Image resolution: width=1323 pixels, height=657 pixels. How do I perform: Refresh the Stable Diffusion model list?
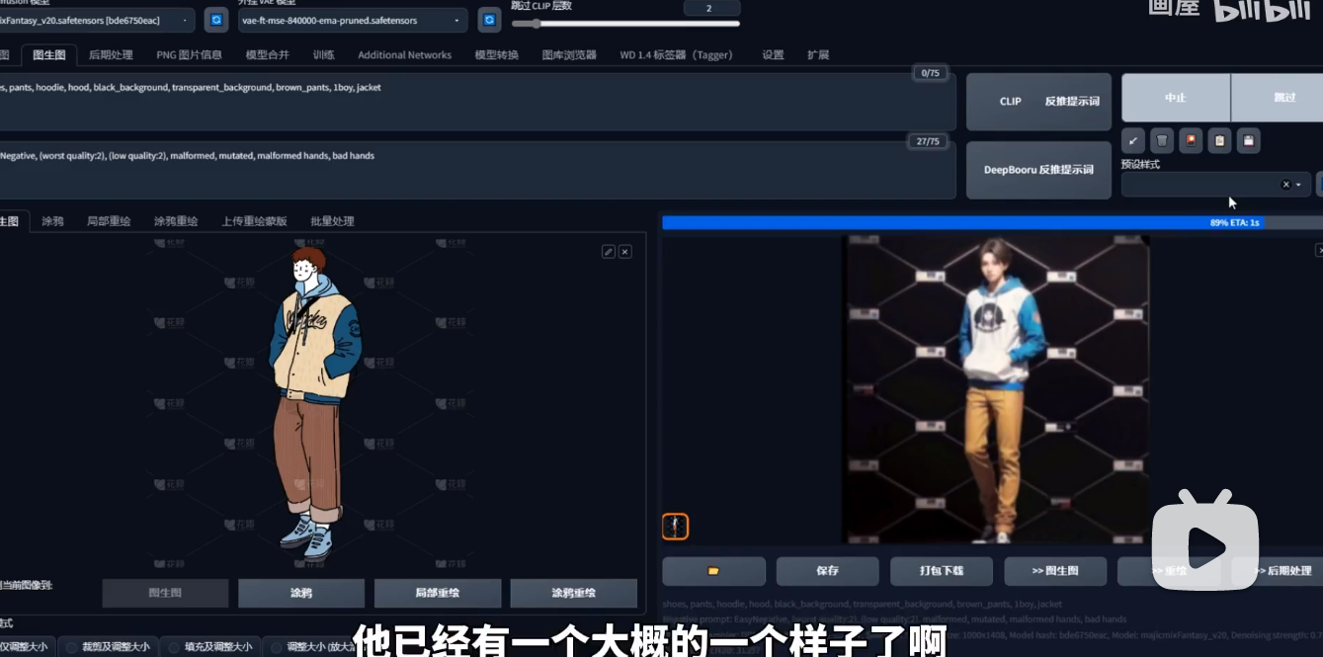pyautogui.click(x=215, y=20)
